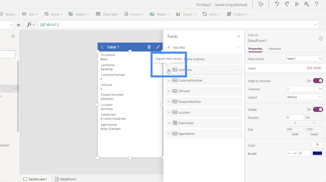Open the Charts insert menu

click(186, 14)
